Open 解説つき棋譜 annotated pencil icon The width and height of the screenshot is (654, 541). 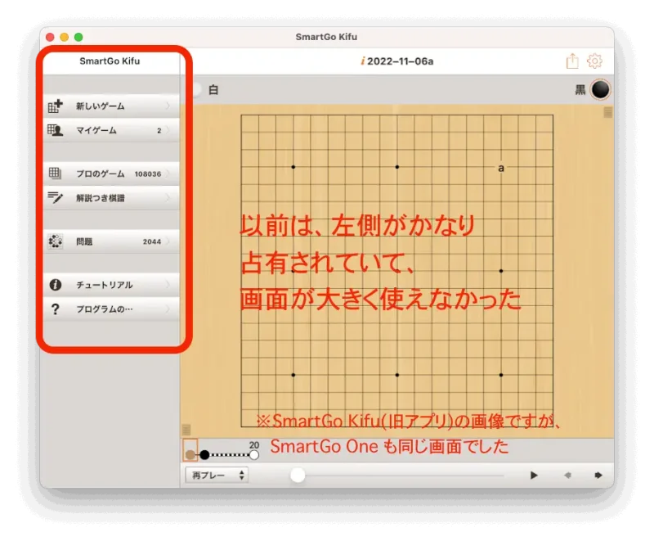[x=55, y=197]
